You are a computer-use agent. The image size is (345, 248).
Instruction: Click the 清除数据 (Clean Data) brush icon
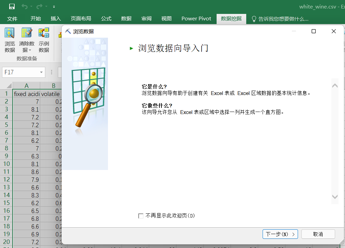click(x=27, y=33)
